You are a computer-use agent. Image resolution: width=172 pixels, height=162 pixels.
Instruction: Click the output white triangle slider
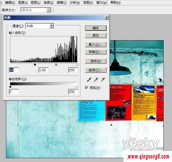tap(77, 87)
